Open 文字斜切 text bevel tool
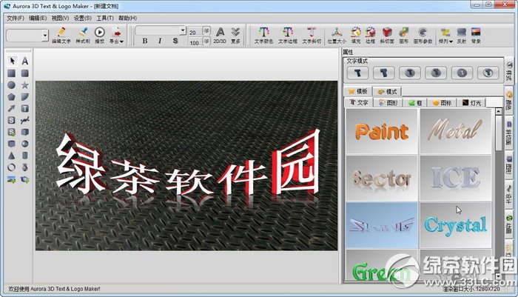 tap(312, 35)
